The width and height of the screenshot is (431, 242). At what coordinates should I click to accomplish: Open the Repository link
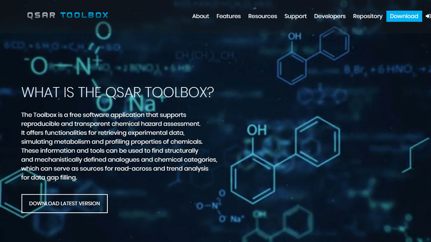368,16
